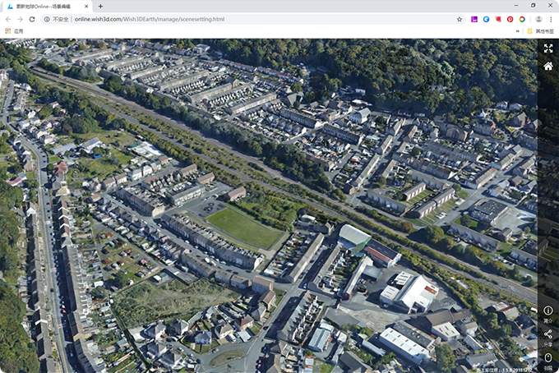Screen dimensions: 559x373
Task: Expand hidden bookmarks with the chevron
Action: tap(517, 31)
